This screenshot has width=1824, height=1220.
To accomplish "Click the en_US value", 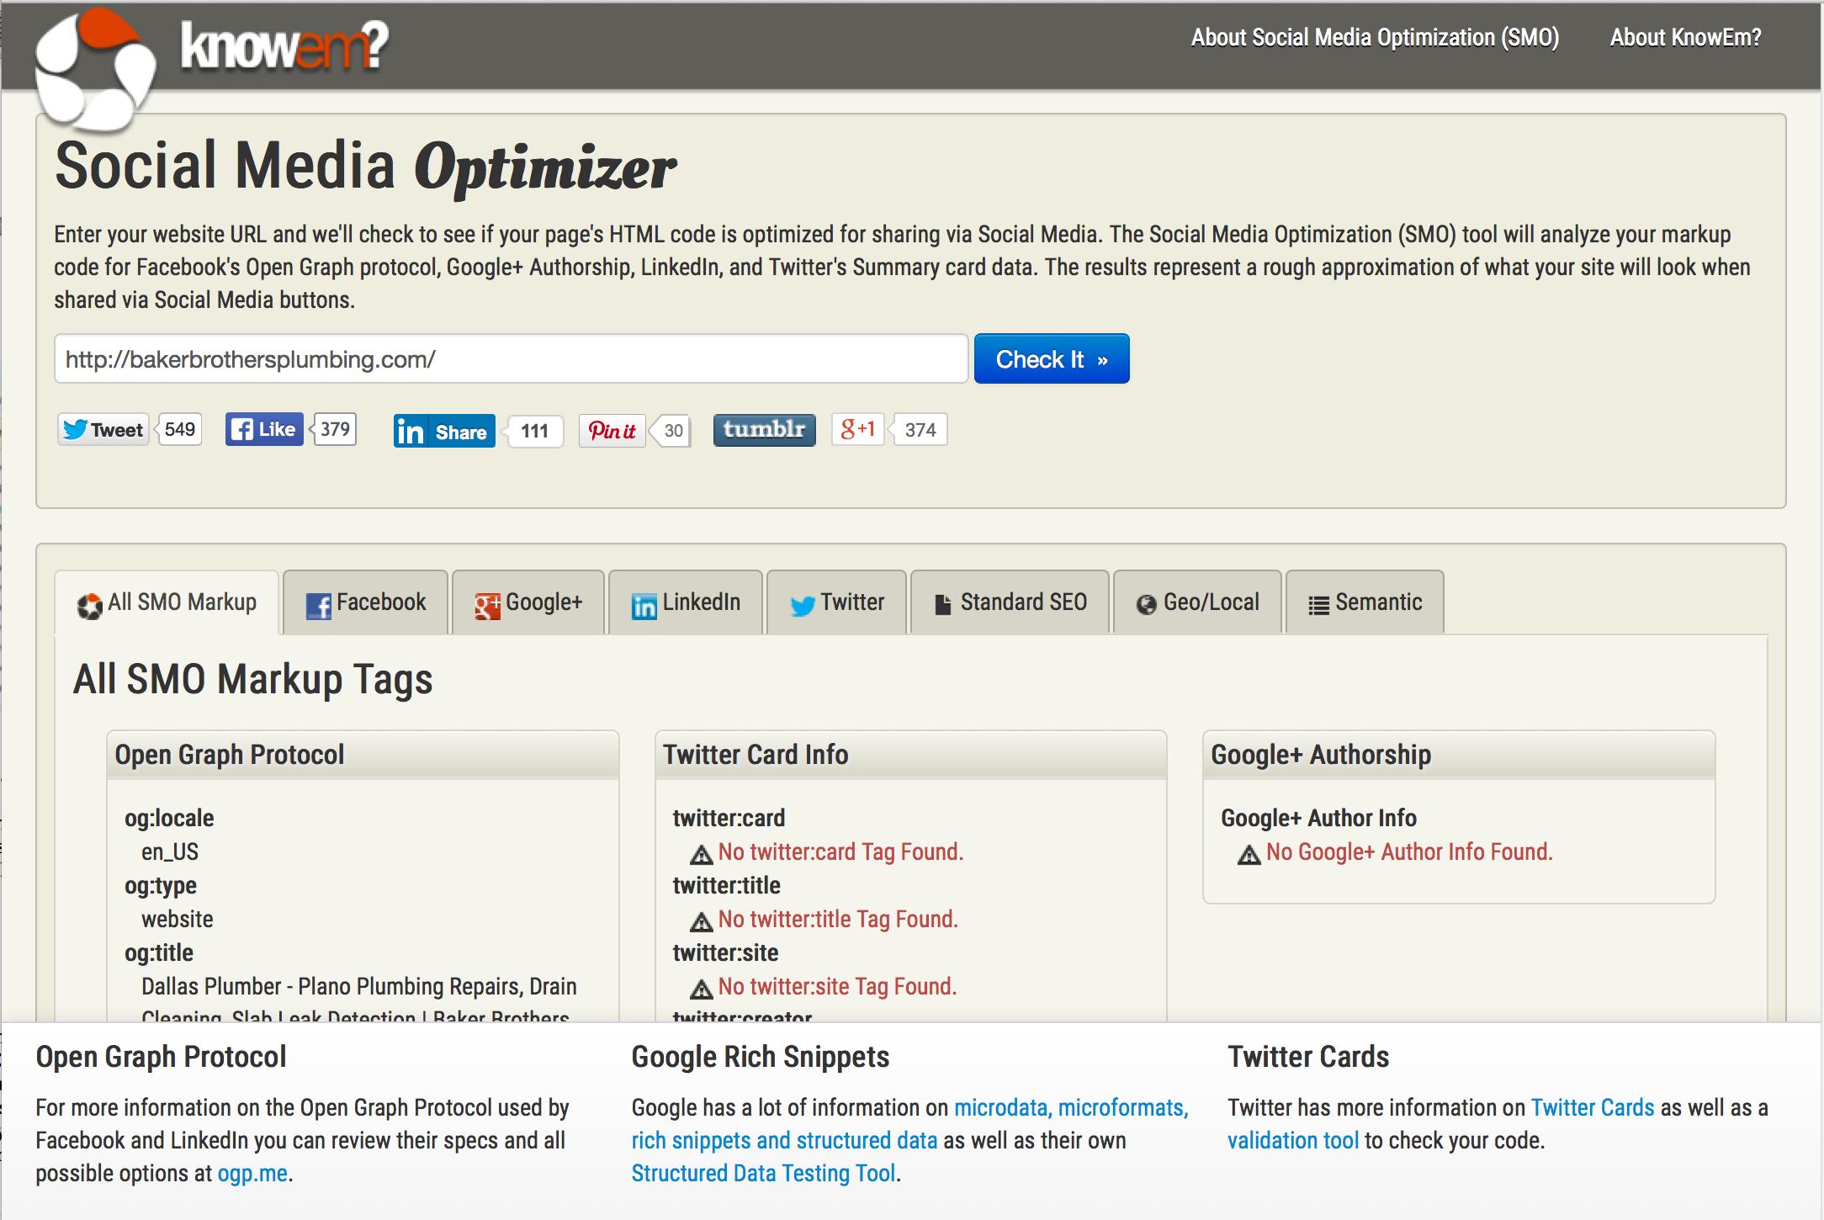I will click(170, 851).
